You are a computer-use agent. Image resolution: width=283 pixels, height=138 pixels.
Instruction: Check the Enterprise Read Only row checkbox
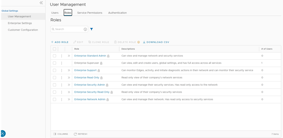pos(54,77)
